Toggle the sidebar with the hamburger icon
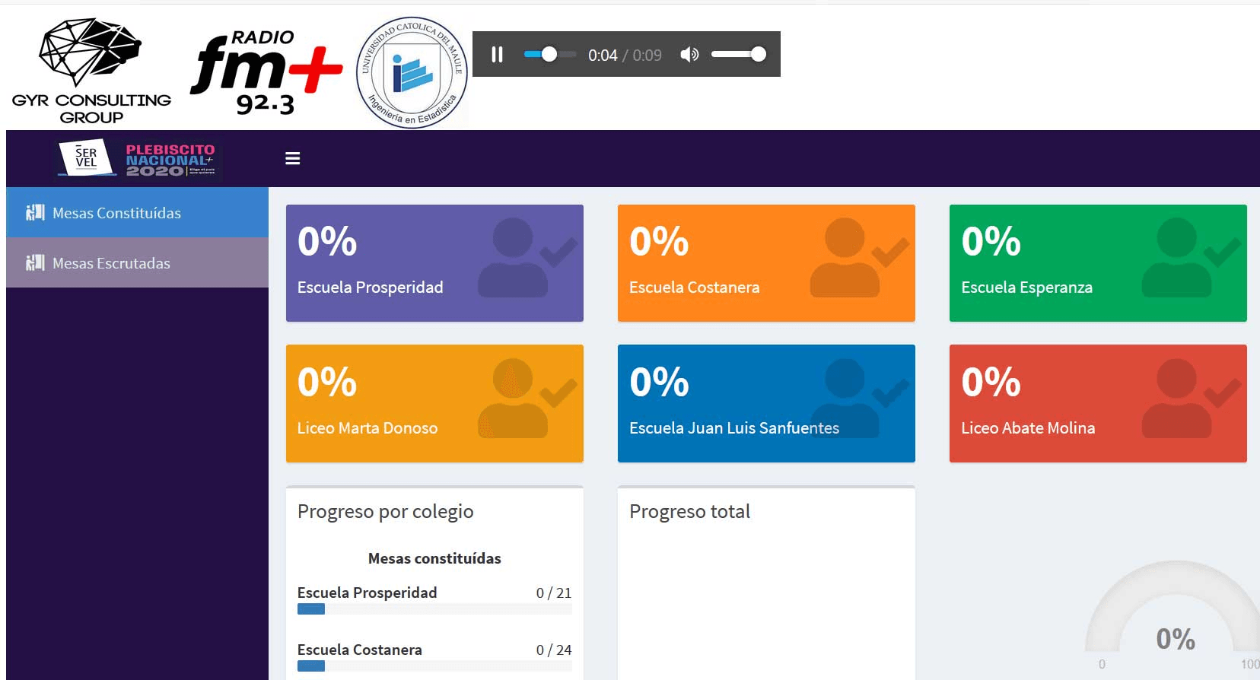 (292, 158)
